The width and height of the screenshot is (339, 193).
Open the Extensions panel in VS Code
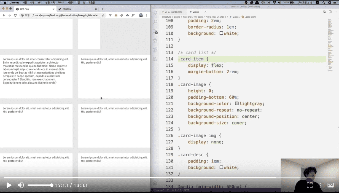click(x=155, y=50)
